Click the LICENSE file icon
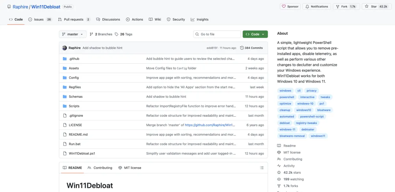Image resolution: width=395 pixels, height=192 pixels. click(64, 125)
